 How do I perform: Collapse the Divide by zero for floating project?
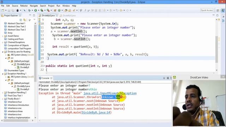(x=2, y=52)
